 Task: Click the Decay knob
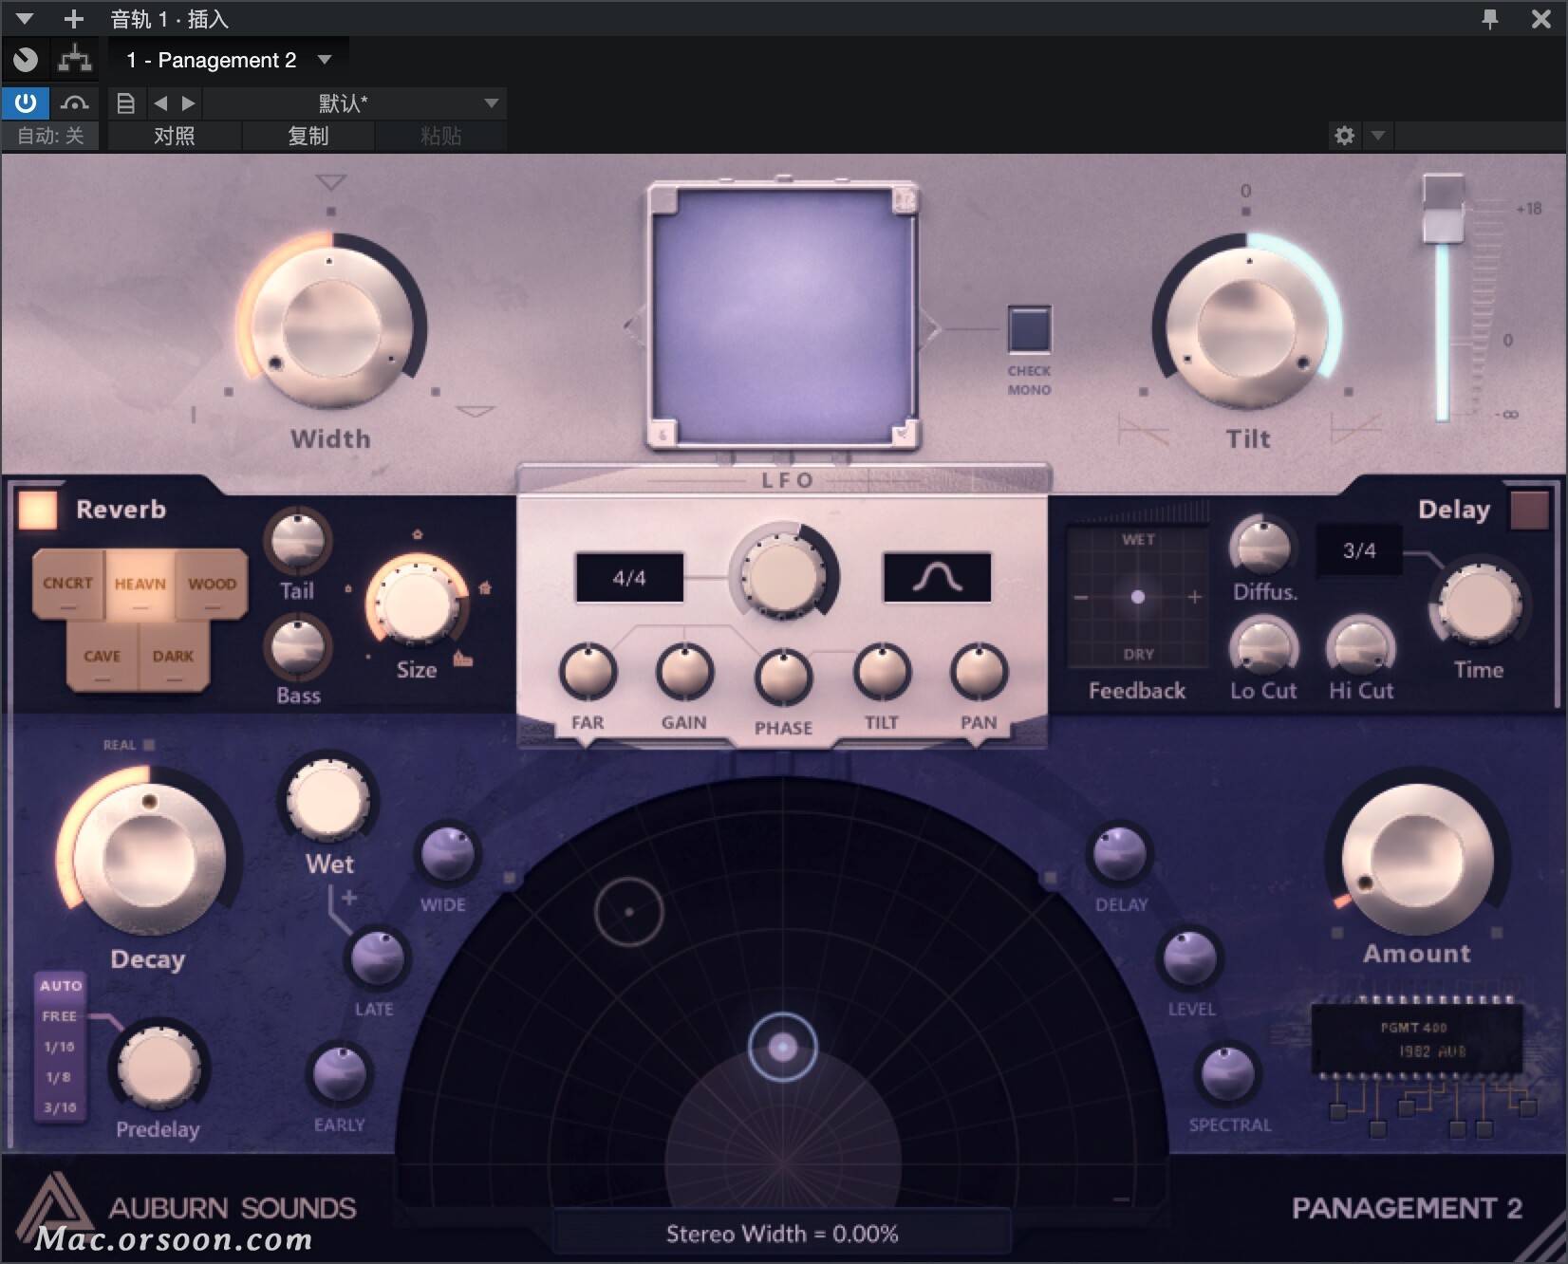click(149, 860)
